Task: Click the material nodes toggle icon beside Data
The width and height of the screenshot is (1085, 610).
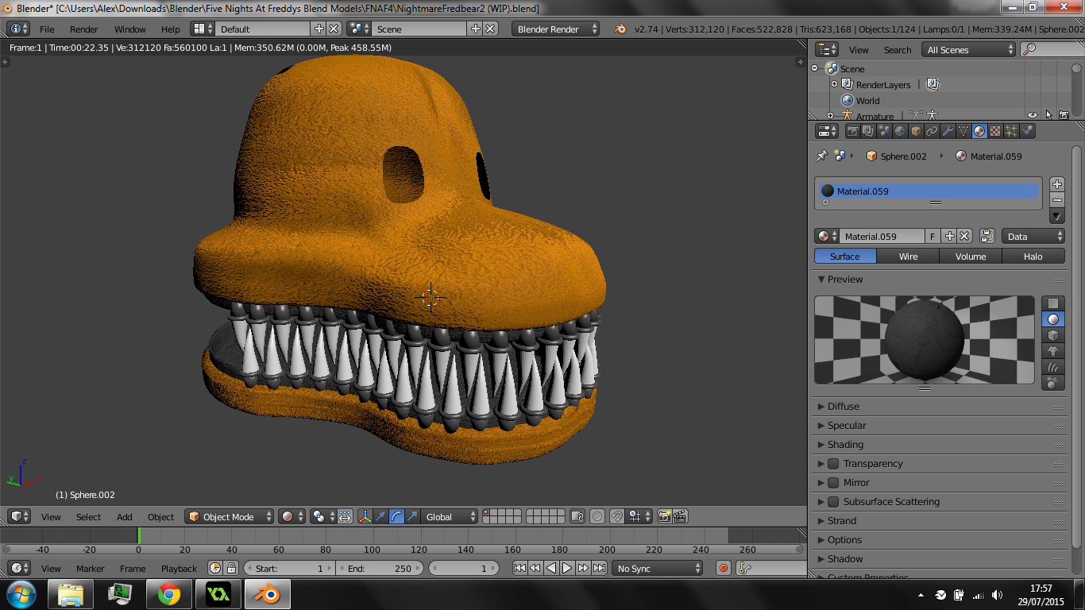Action: pyautogui.click(x=987, y=236)
